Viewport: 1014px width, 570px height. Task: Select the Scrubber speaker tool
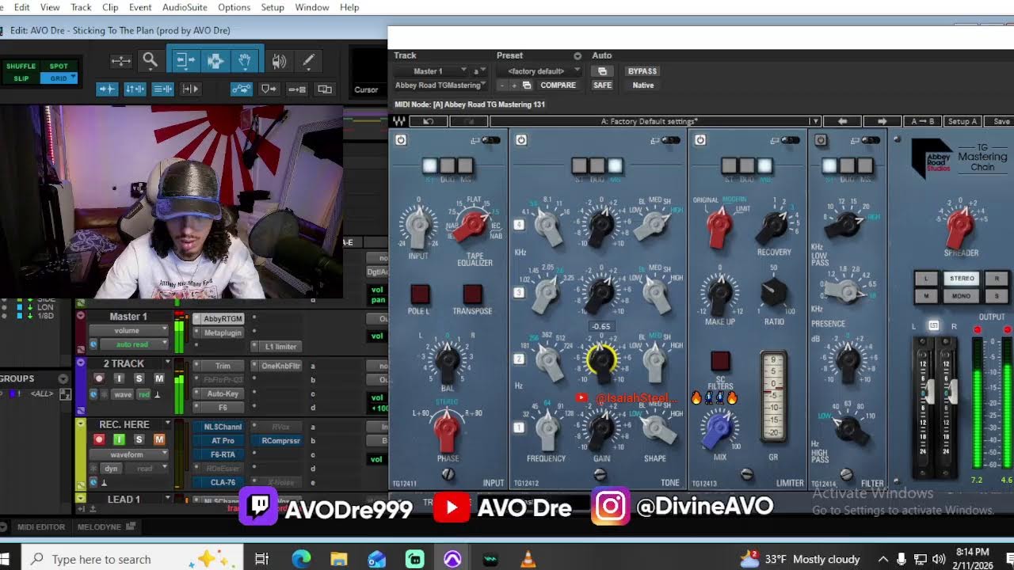pyautogui.click(x=279, y=60)
